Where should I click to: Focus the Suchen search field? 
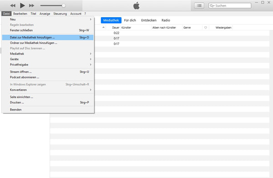(x=230, y=5)
